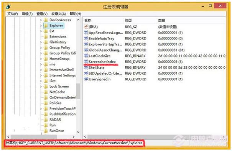Click the Ext folder icon

46,31
